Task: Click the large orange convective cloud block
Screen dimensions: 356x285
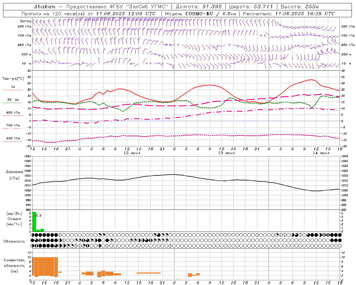Action: click(45, 267)
